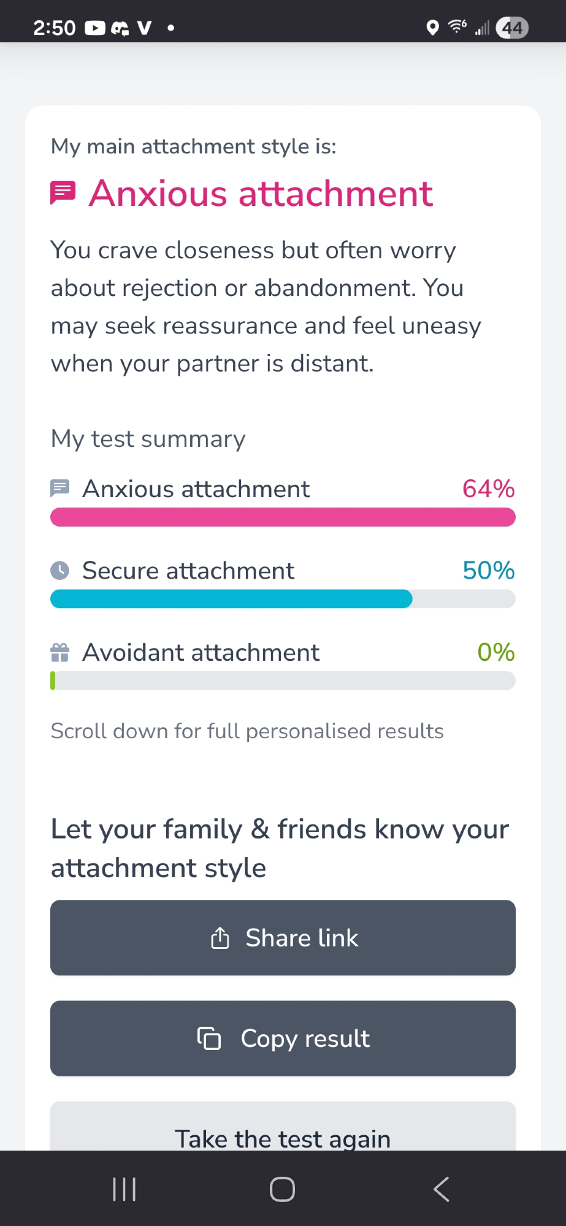Tap the Avoidant attachment progress bar
Image resolution: width=566 pixels, height=1226 pixels.
[283, 680]
